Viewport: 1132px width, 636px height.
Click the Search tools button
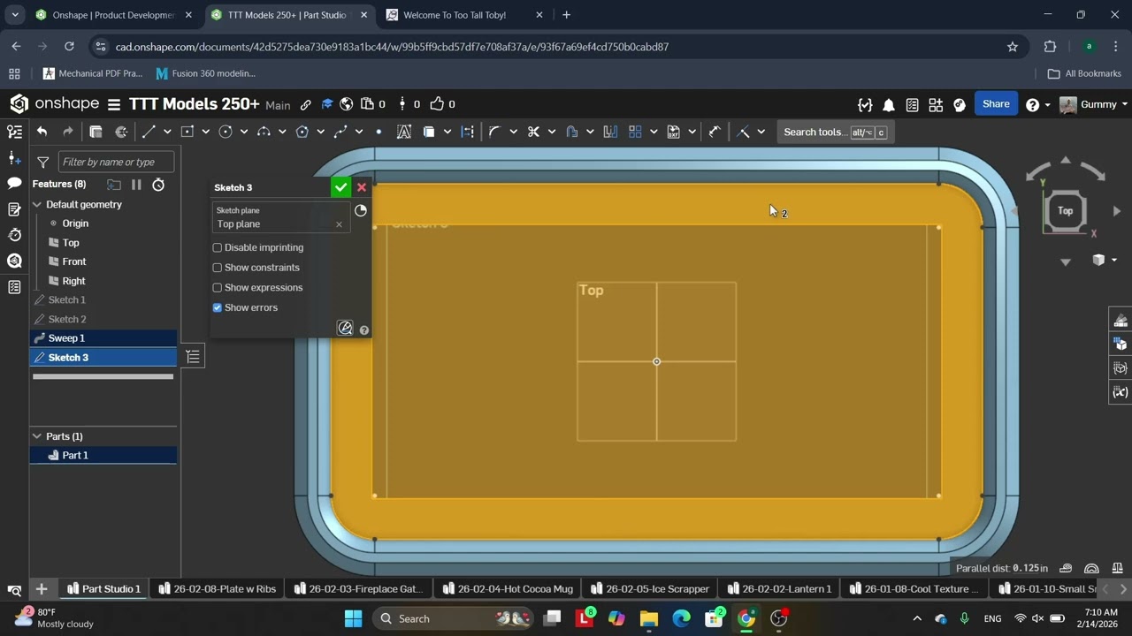tap(834, 132)
